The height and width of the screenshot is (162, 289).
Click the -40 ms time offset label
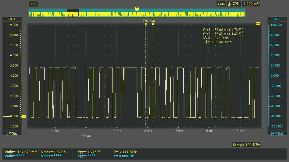coord(86,136)
